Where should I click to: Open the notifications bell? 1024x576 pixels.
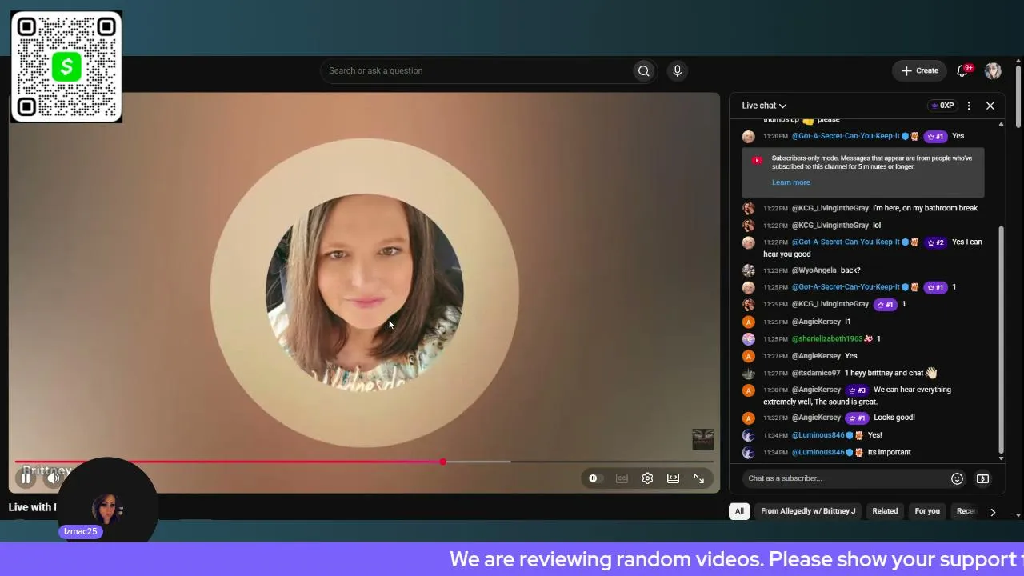tap(962, 70)
